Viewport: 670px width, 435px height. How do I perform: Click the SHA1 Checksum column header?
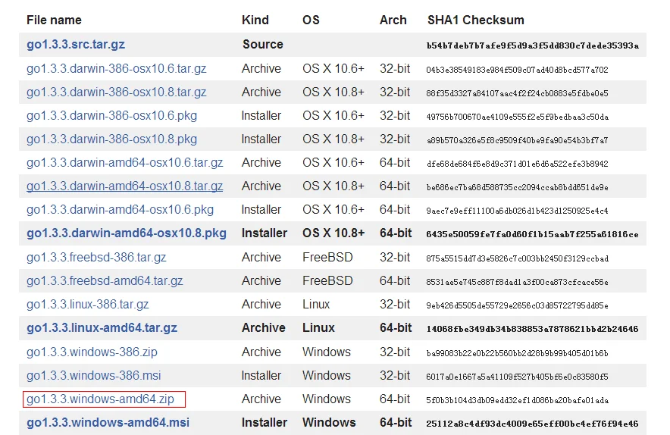coord(475,20)
